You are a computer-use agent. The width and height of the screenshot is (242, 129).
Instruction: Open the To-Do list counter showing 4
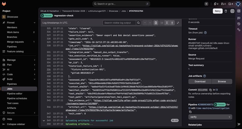pos(231,4)
